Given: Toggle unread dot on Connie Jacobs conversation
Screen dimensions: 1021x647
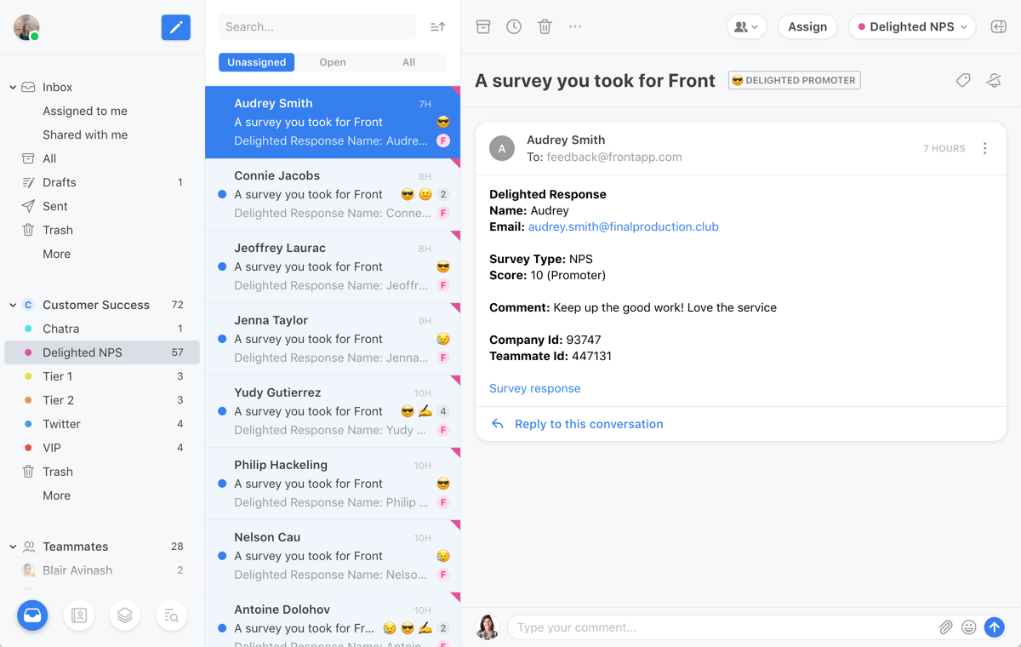Looking at the screenshot, I should click(222, 194).
